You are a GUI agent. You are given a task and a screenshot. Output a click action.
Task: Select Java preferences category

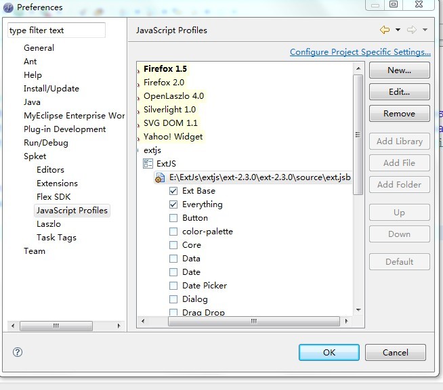click(32, 102)
